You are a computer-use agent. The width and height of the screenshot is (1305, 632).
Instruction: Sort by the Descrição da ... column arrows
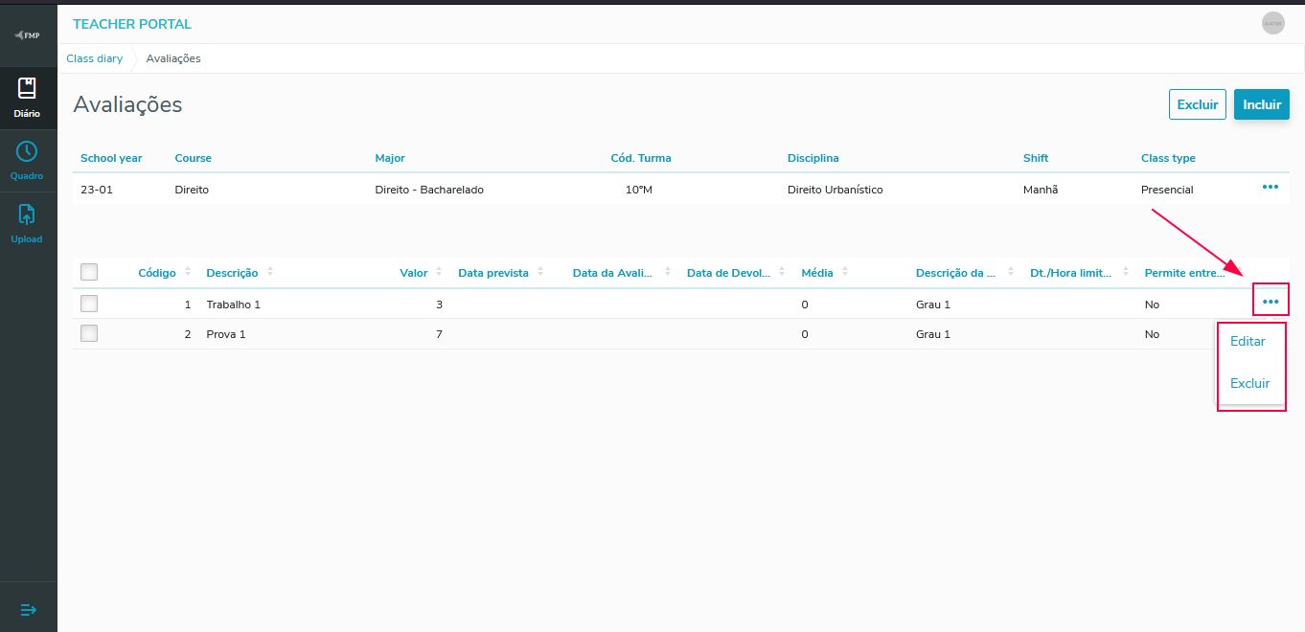point(1011,272)
